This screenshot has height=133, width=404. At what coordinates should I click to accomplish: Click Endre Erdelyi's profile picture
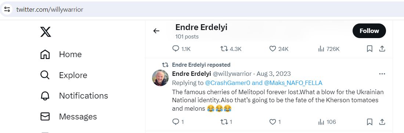coord(160,78)
